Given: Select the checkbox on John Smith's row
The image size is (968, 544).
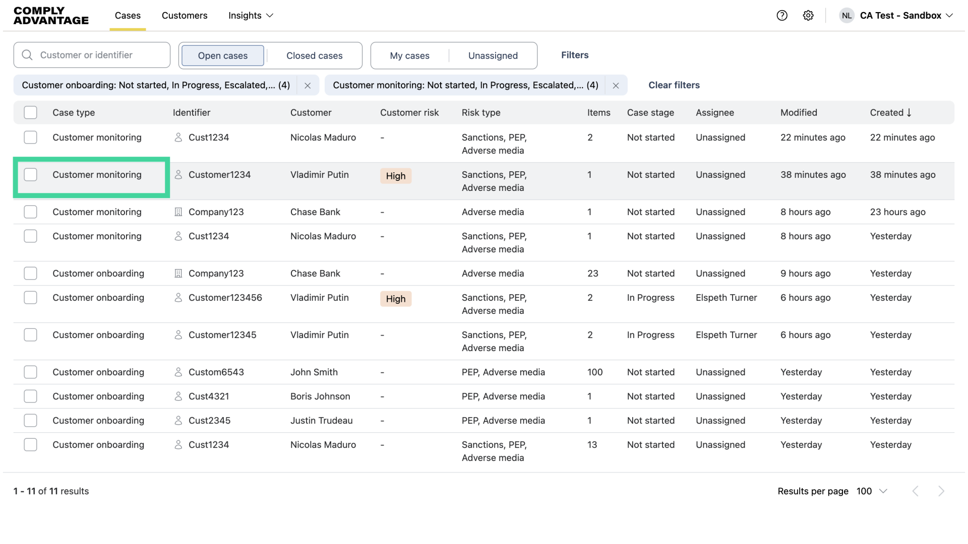Looking at the screenshot, I should [x=30, y=372].
